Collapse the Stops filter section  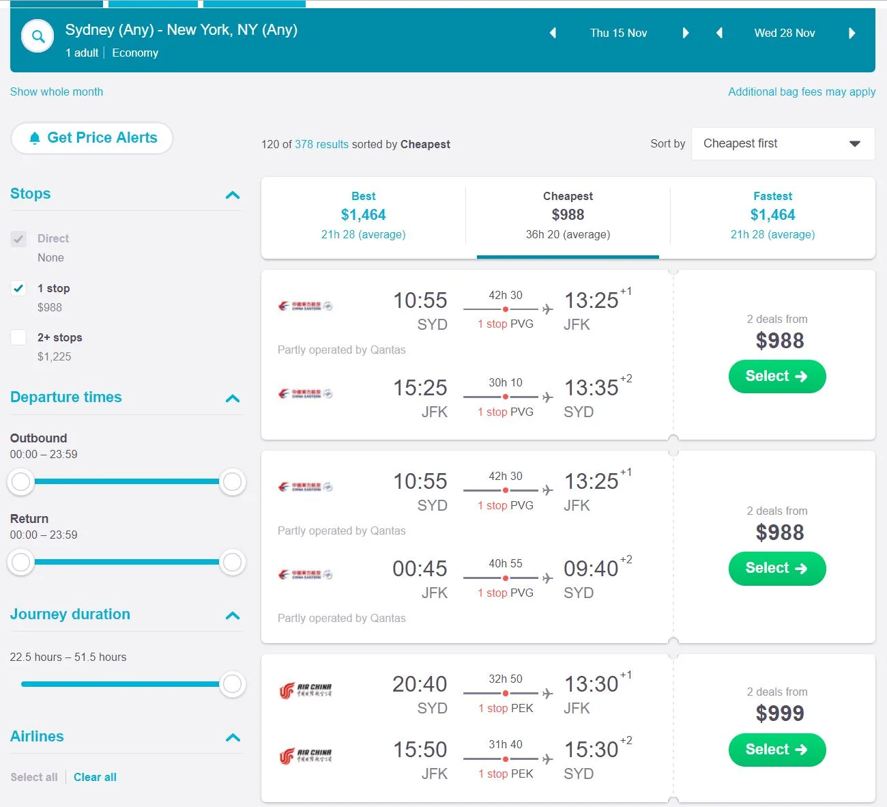point(232,195)
